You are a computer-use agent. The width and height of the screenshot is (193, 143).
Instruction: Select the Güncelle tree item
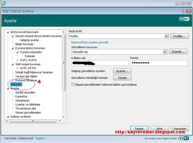click(x=16, y=84)
